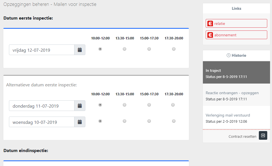Image resolution: width=272 pixels, height=166 pixels.
Task: Select 17:30-20:00 for woensdag 10-07-2019
Action: [x=174, y=121]
